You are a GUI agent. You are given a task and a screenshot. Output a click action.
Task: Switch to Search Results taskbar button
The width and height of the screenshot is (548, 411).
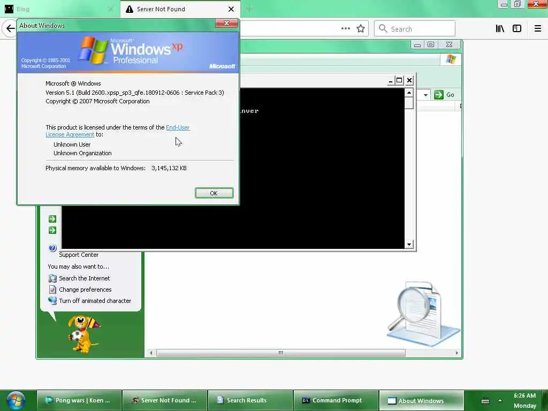point(250,400)
